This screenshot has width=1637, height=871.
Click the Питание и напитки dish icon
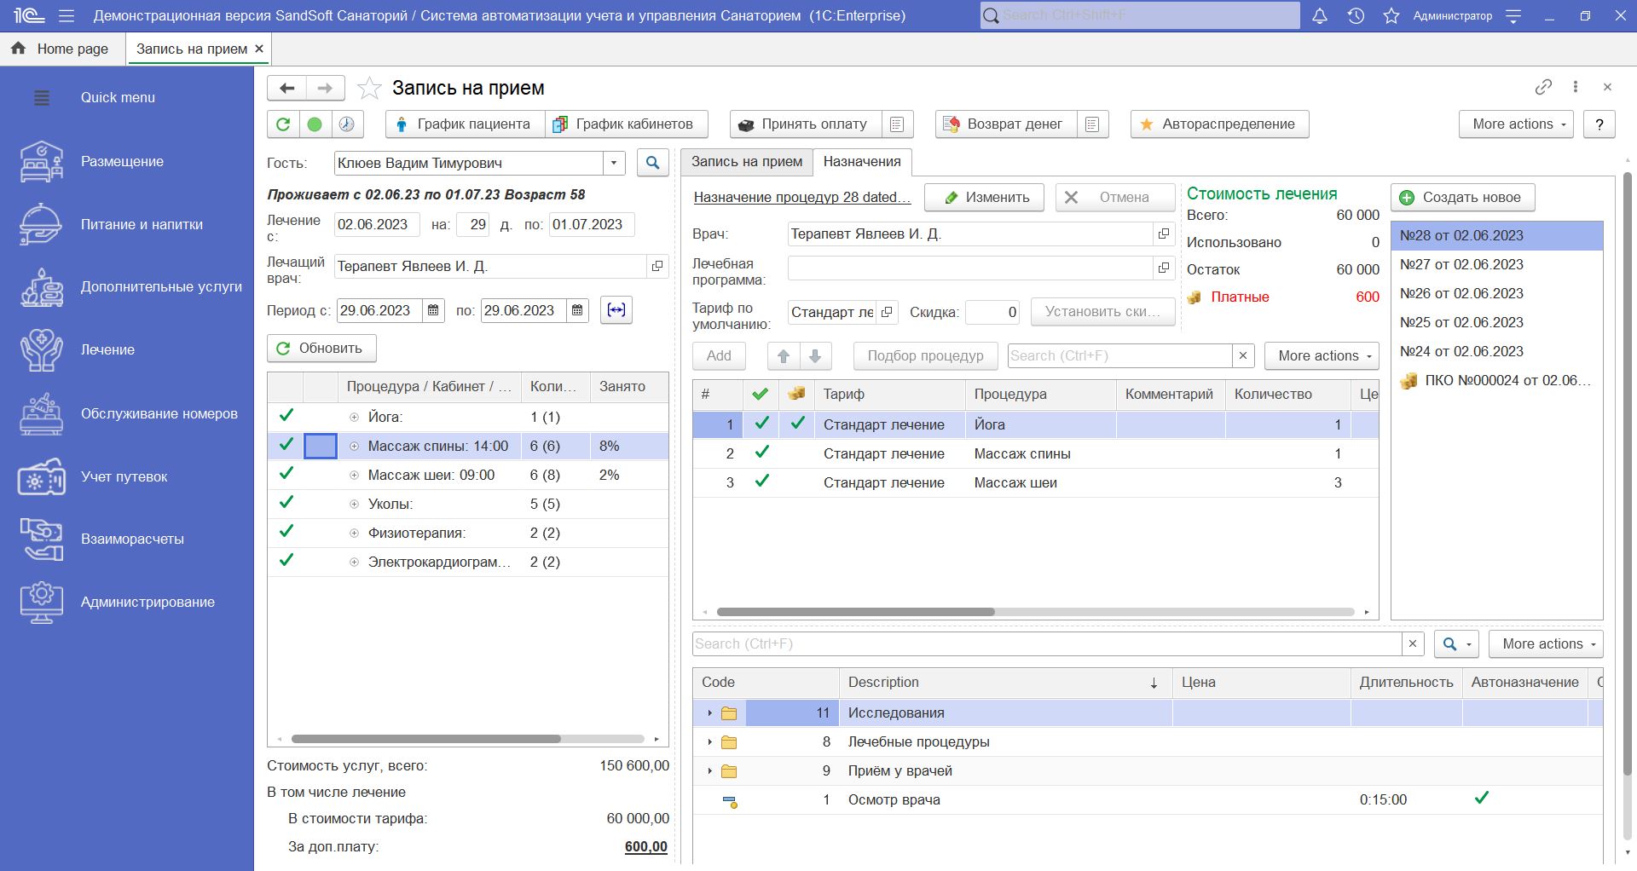41,224
